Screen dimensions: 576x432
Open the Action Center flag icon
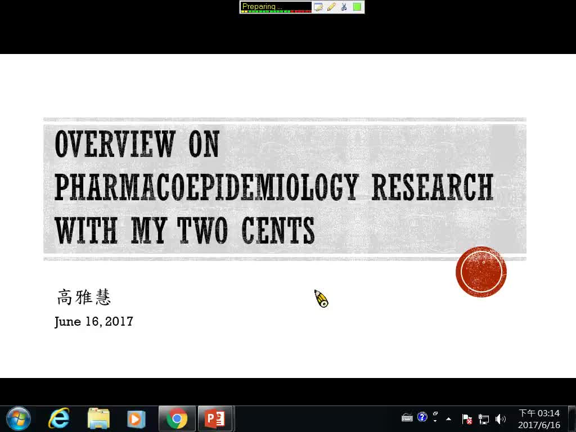[x=467, y=418]
